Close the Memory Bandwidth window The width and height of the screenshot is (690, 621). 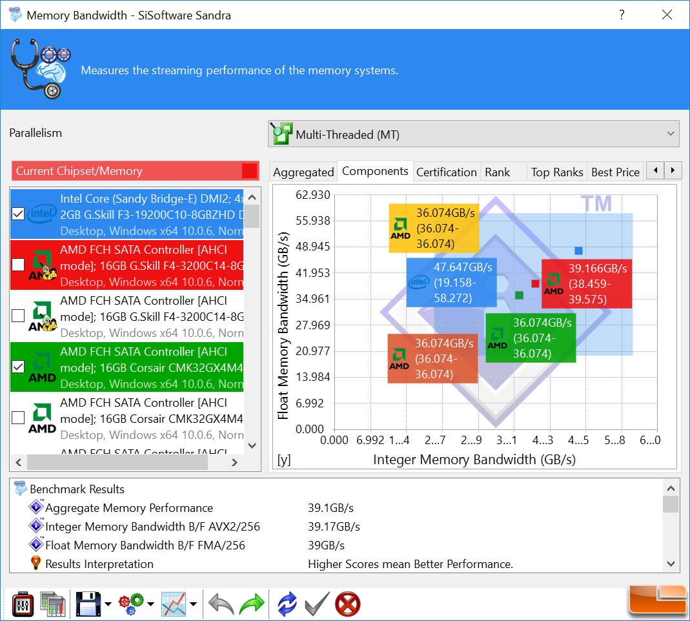(x=667, y=14)
